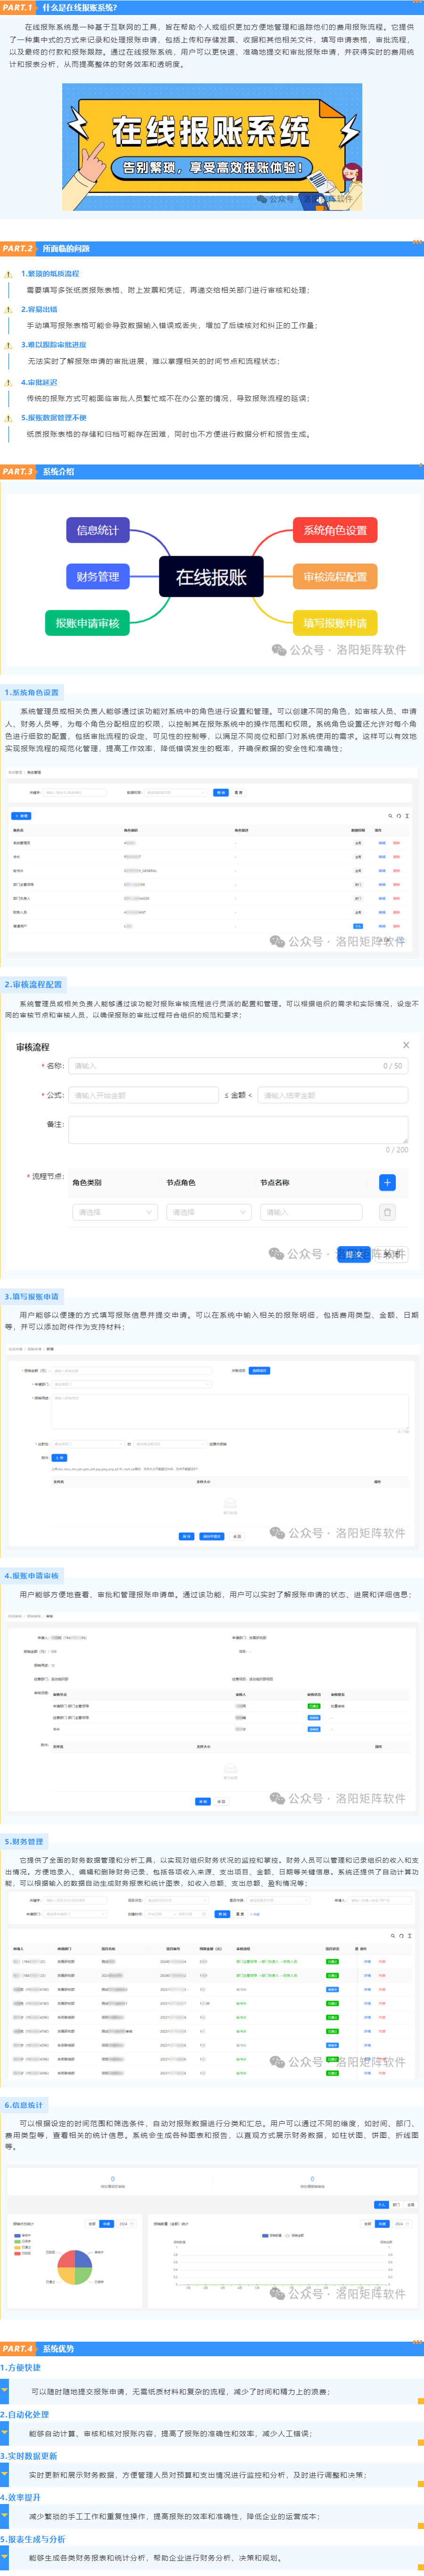The width and height of the screenshot is (424, 2576).
Task: Click the 4.报账申请审核 section title
Action: pyautogui.click(x=32, y=1576)
